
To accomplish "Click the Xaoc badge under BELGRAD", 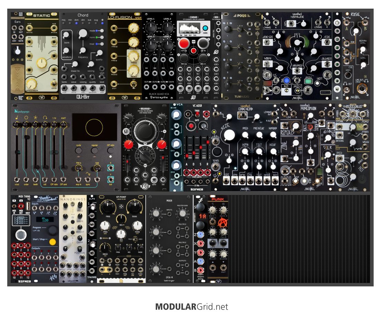I will point(145,187).
